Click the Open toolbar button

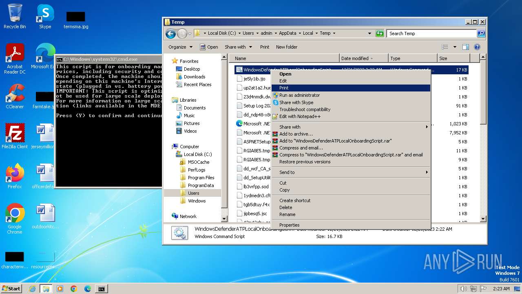coord(209,47)
